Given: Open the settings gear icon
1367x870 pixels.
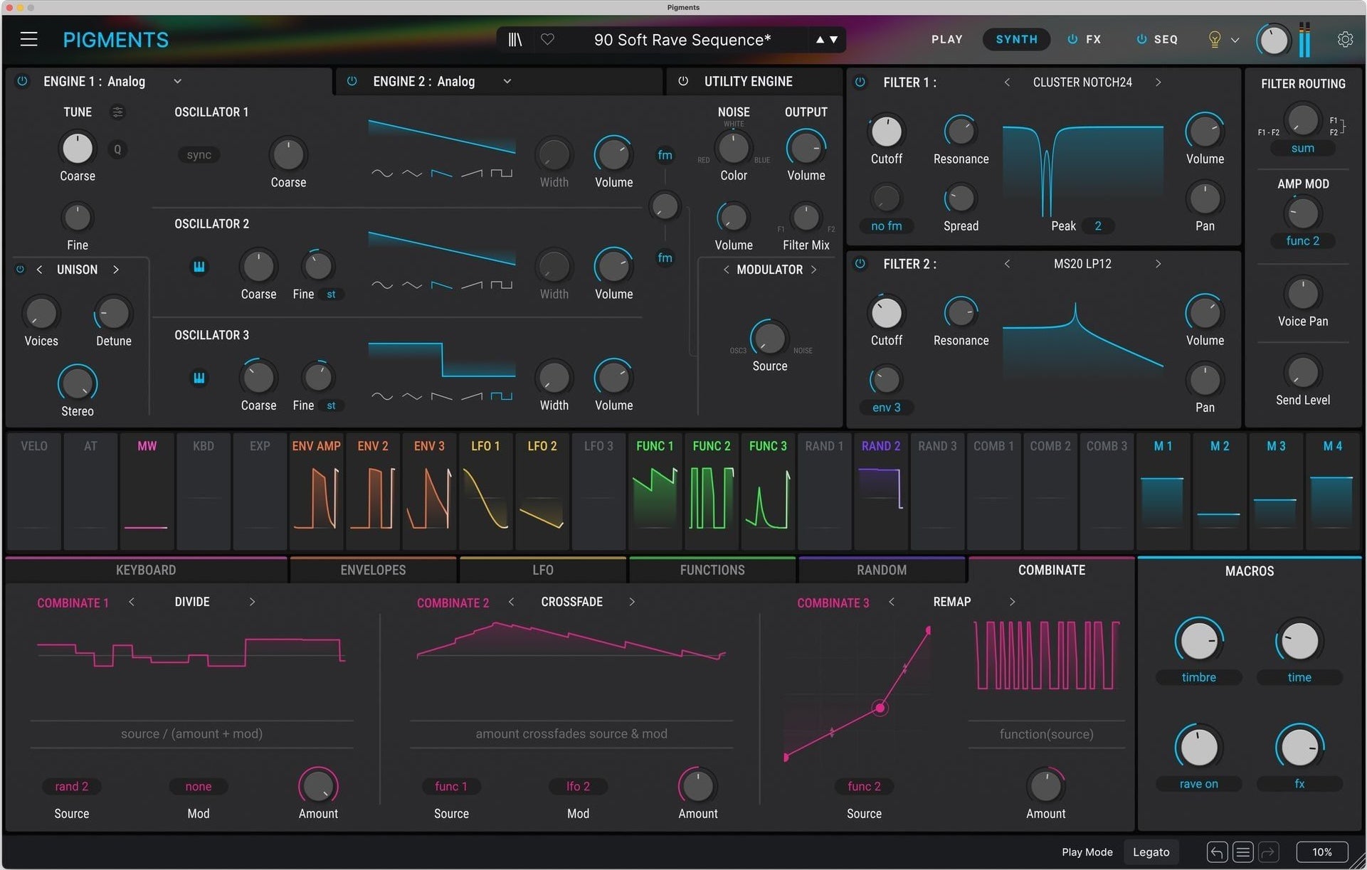Looking at the screenshot, I should (1344, 40).
